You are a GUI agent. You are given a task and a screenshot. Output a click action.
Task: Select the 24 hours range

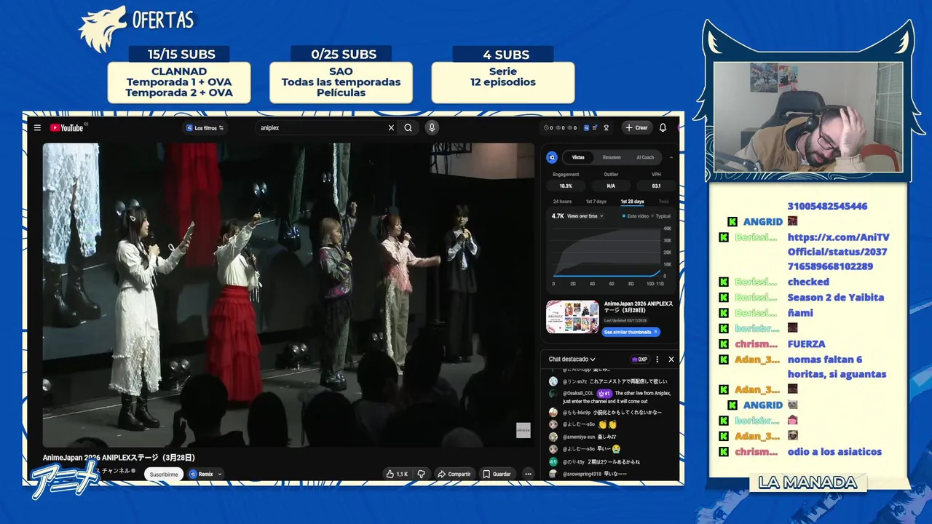tap(562, 202)
